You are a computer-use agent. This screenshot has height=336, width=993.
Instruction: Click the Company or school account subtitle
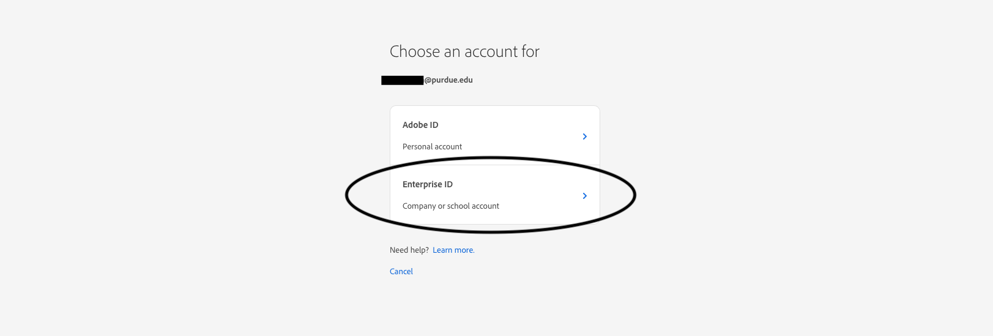pyautogui.click(x=450, y=206)
